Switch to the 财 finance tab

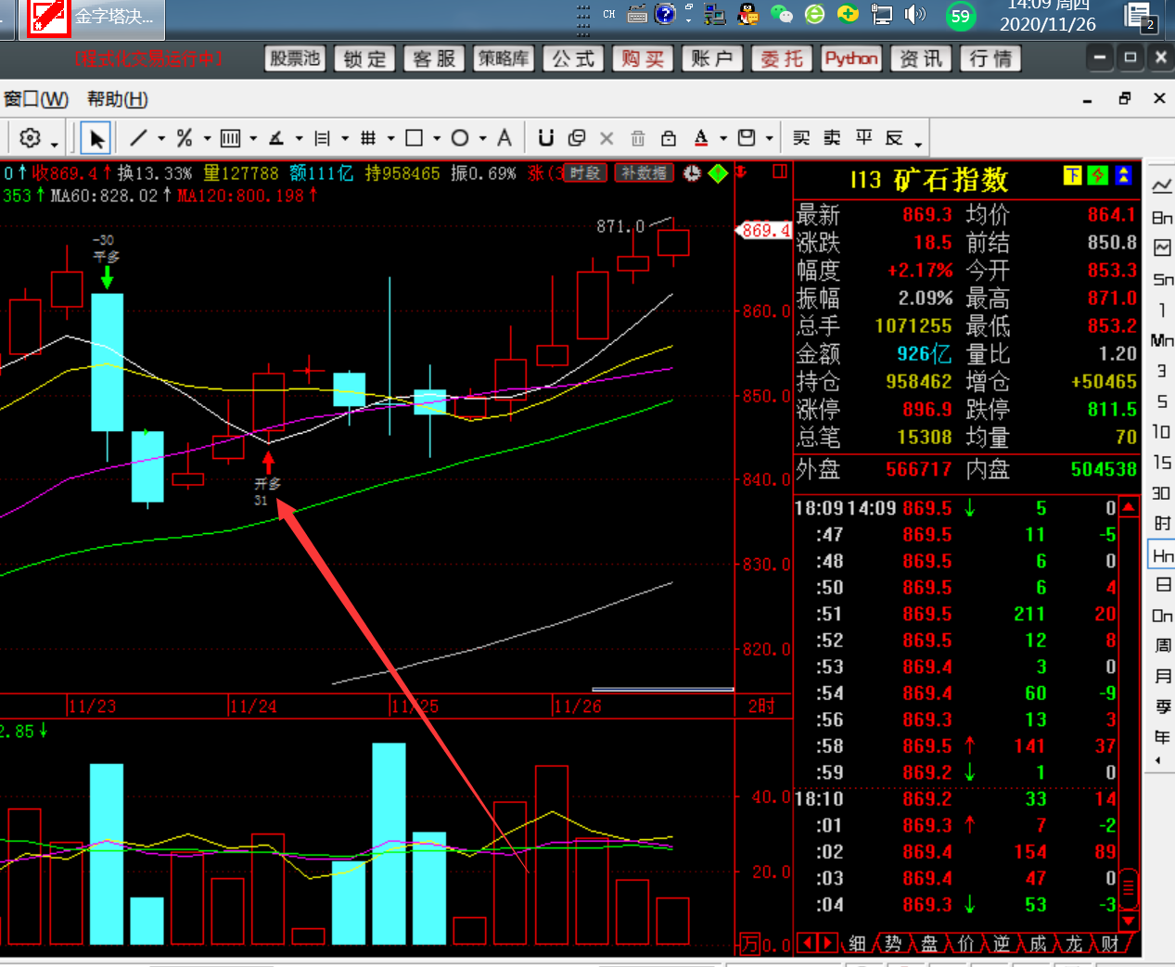1110,943
